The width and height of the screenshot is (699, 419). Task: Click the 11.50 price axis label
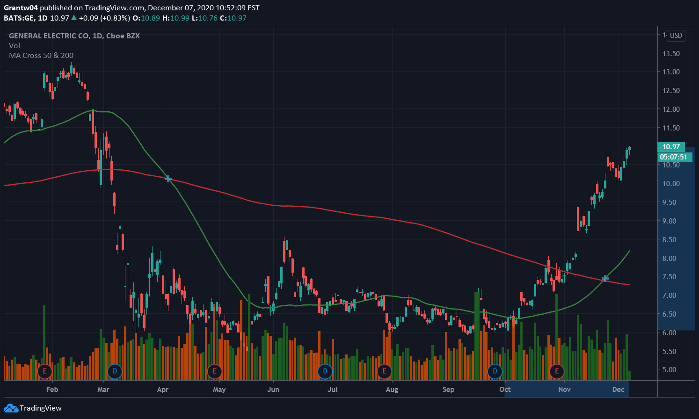[671, 128]
